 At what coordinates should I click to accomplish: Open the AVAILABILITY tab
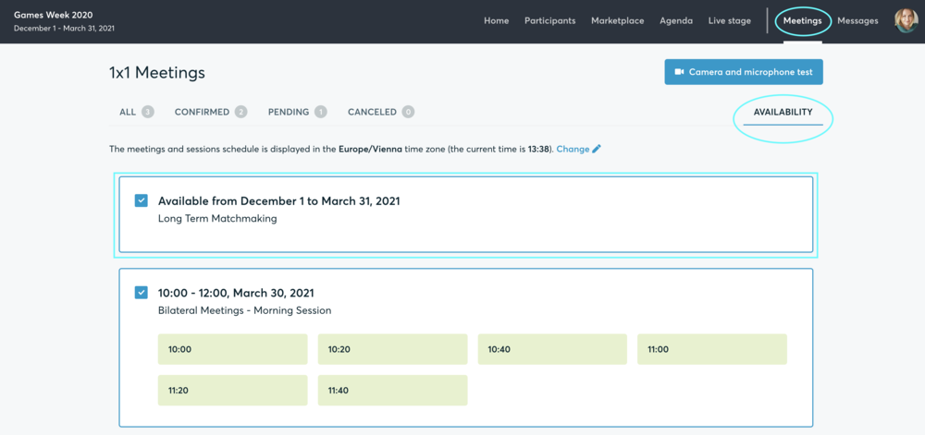pyautogui.click(x=783, y=112)
